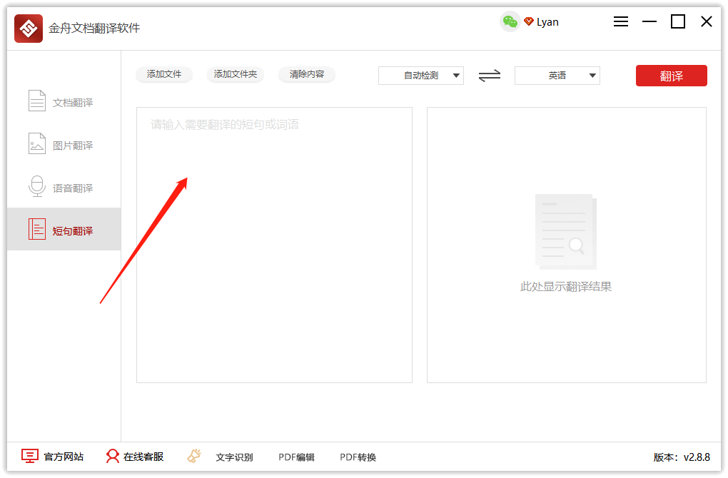Open the 文档翻译 tab
Viewport: 728px width, 478px height.
point(64,101)
